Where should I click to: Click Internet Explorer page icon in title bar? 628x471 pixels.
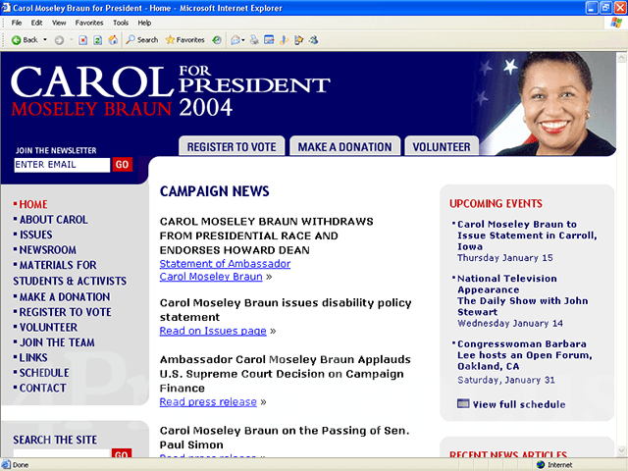pyautogui.click(x=6, y=8)
